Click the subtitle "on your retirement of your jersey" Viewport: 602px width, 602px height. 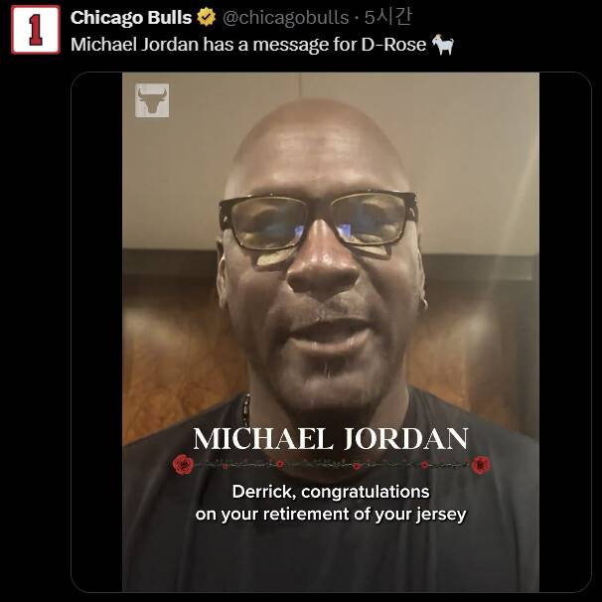coord(331,514)
